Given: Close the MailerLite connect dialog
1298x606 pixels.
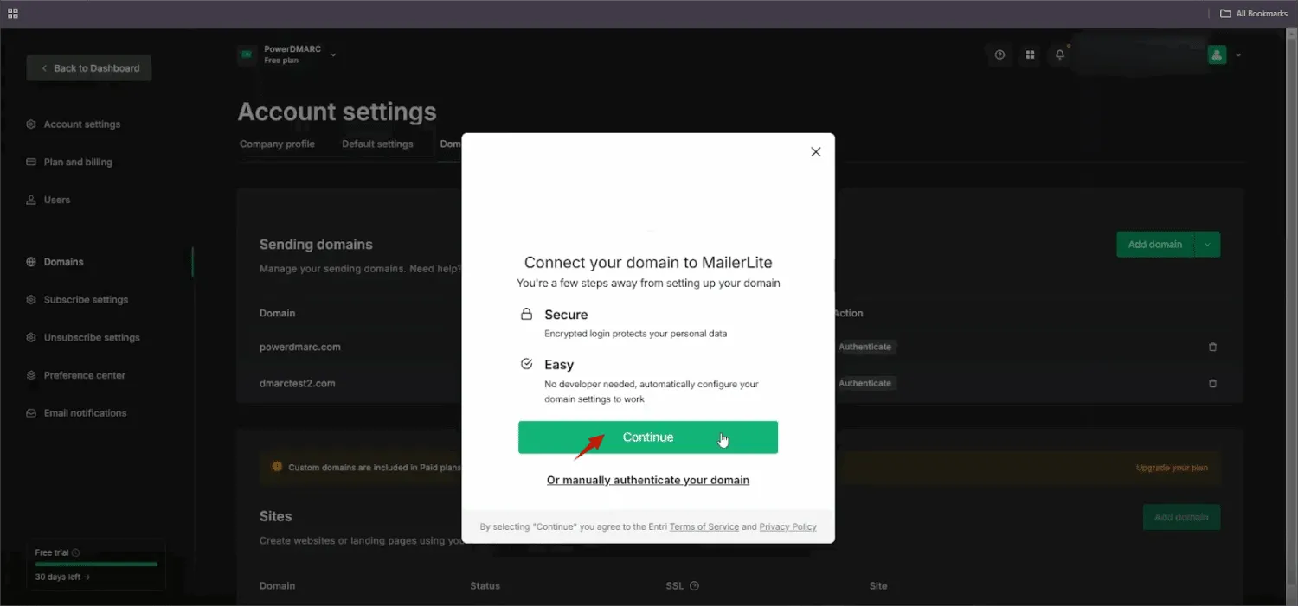Looking at the screenshot, I should (x=815, y=152).
